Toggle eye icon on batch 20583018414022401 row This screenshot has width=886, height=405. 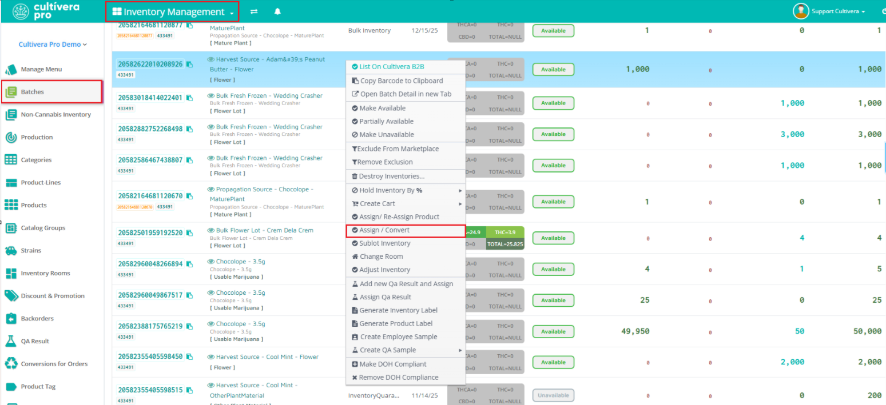click(x=211, y=96)
